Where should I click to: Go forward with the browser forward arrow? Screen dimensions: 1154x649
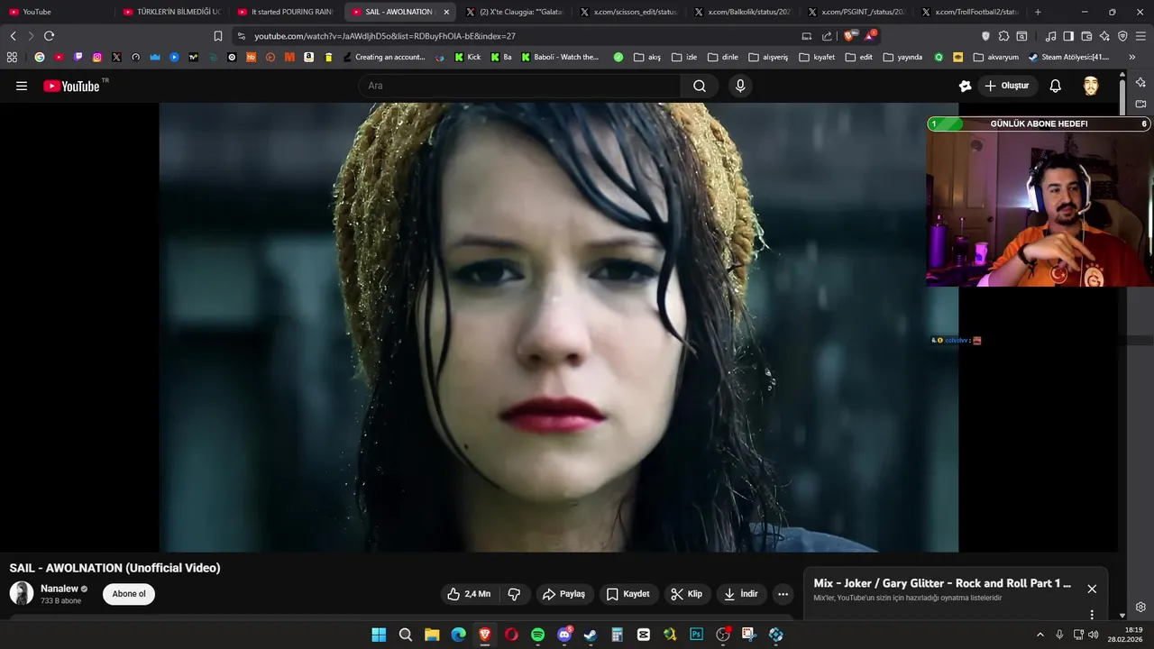coord(31,36)
